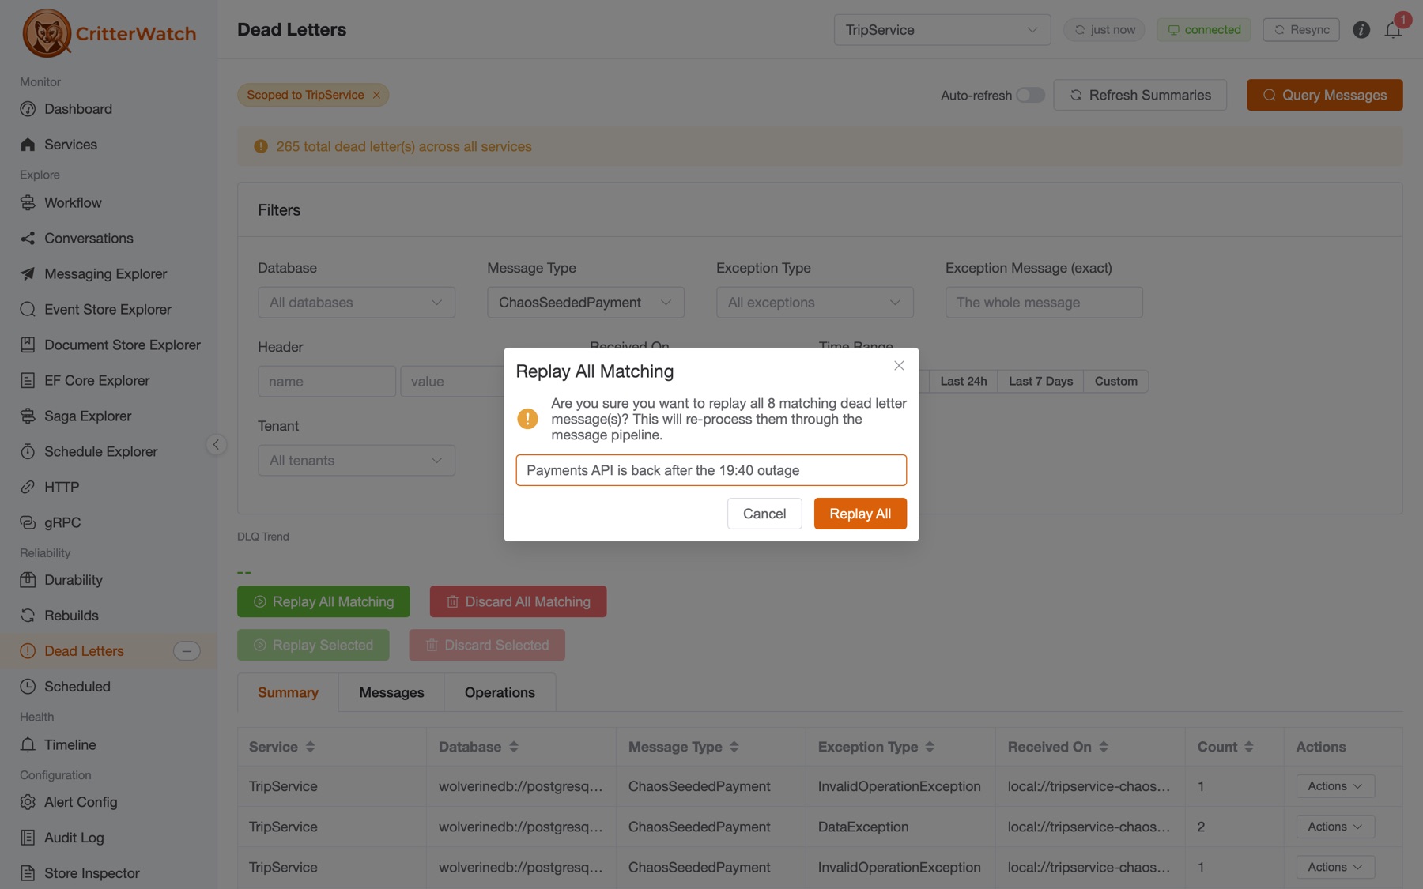Click the Exception Message exact input

tap(1044, 303)
